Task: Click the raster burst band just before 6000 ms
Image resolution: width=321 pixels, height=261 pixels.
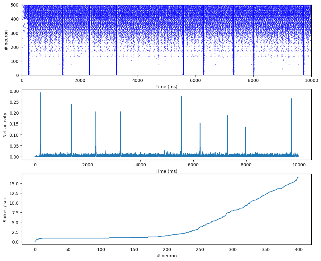Action: (x=183, y=40)
